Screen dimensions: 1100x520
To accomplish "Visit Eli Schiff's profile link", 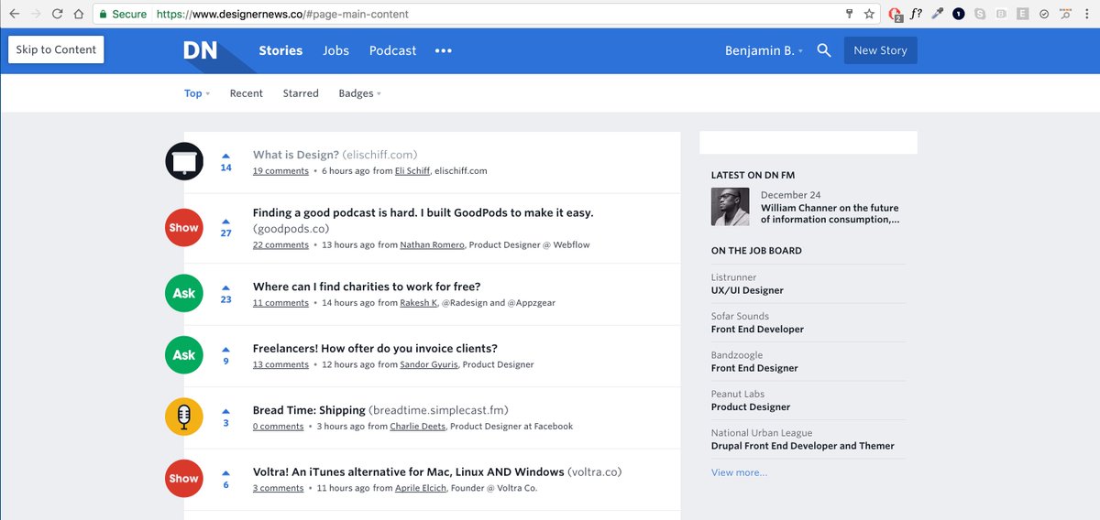I will (412, 171).
